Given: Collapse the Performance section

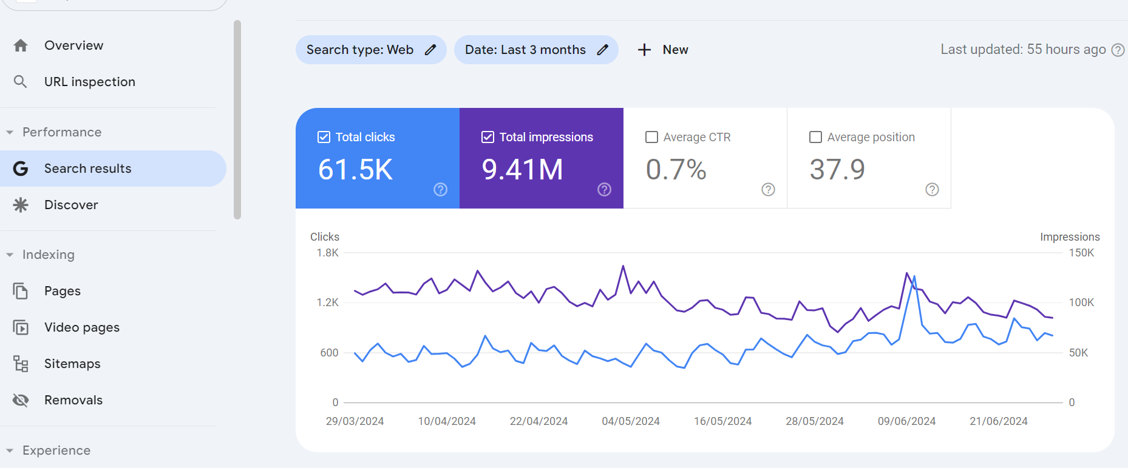Looking at the screenshot, I should tap(10, 132).
